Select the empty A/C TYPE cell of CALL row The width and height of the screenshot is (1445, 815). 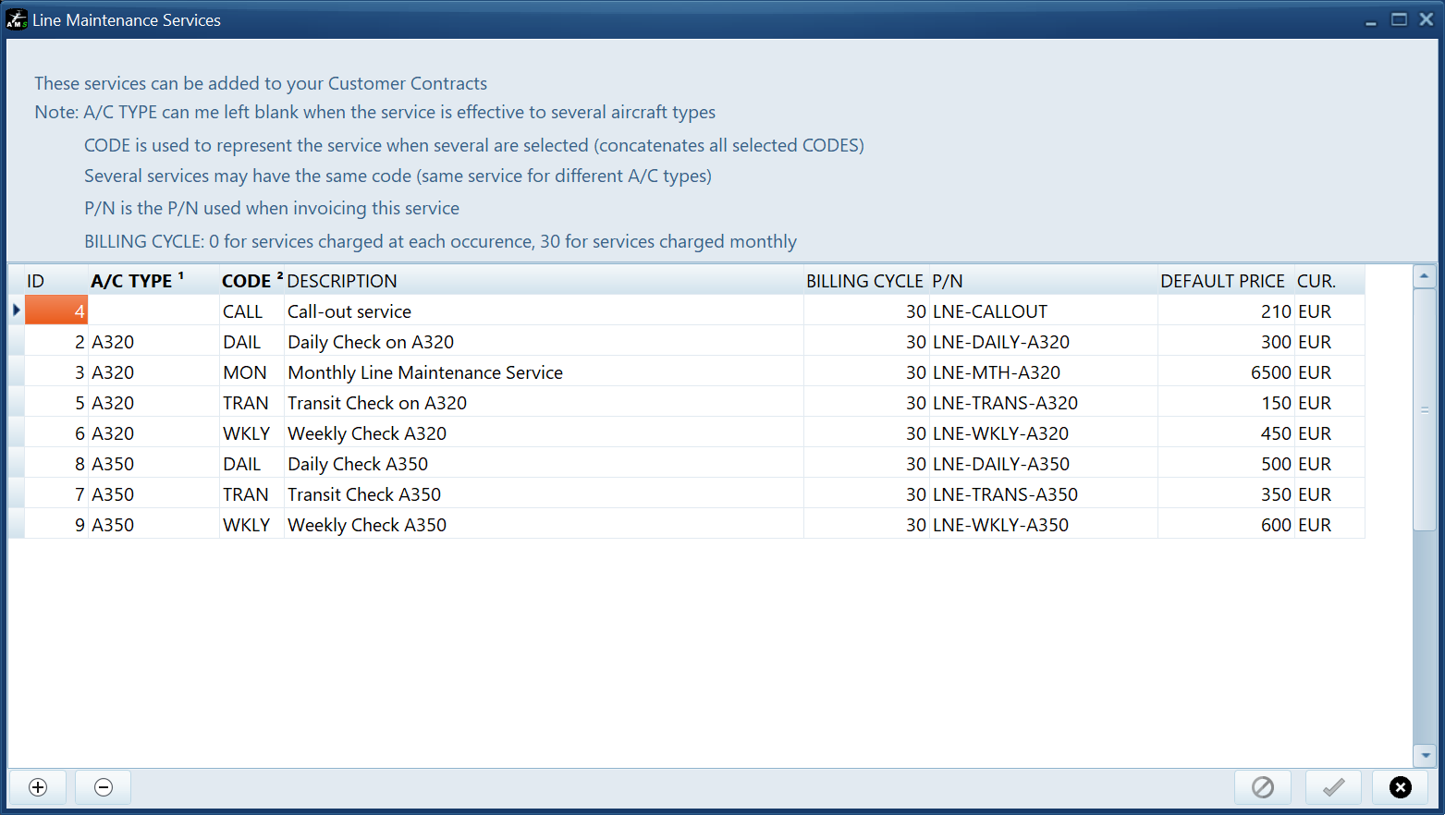tap(153, 311)
